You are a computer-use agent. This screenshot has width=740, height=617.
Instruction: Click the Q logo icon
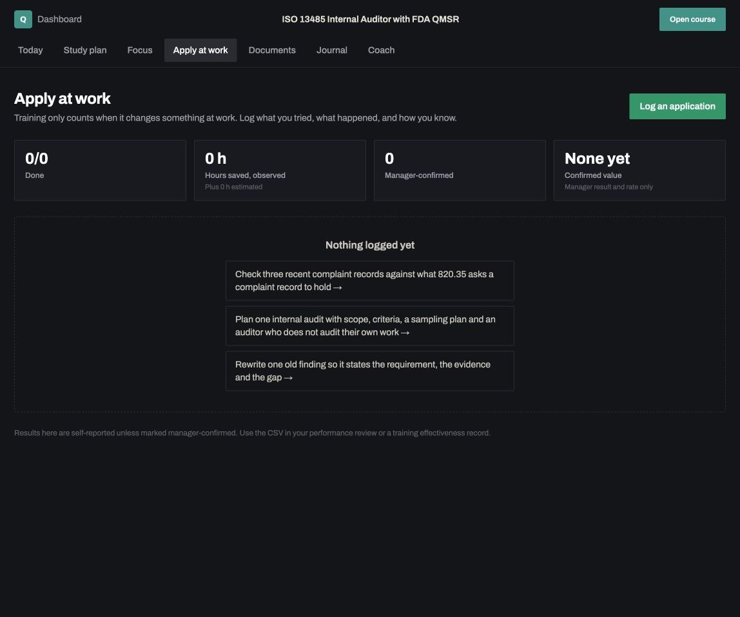[23, 19]
